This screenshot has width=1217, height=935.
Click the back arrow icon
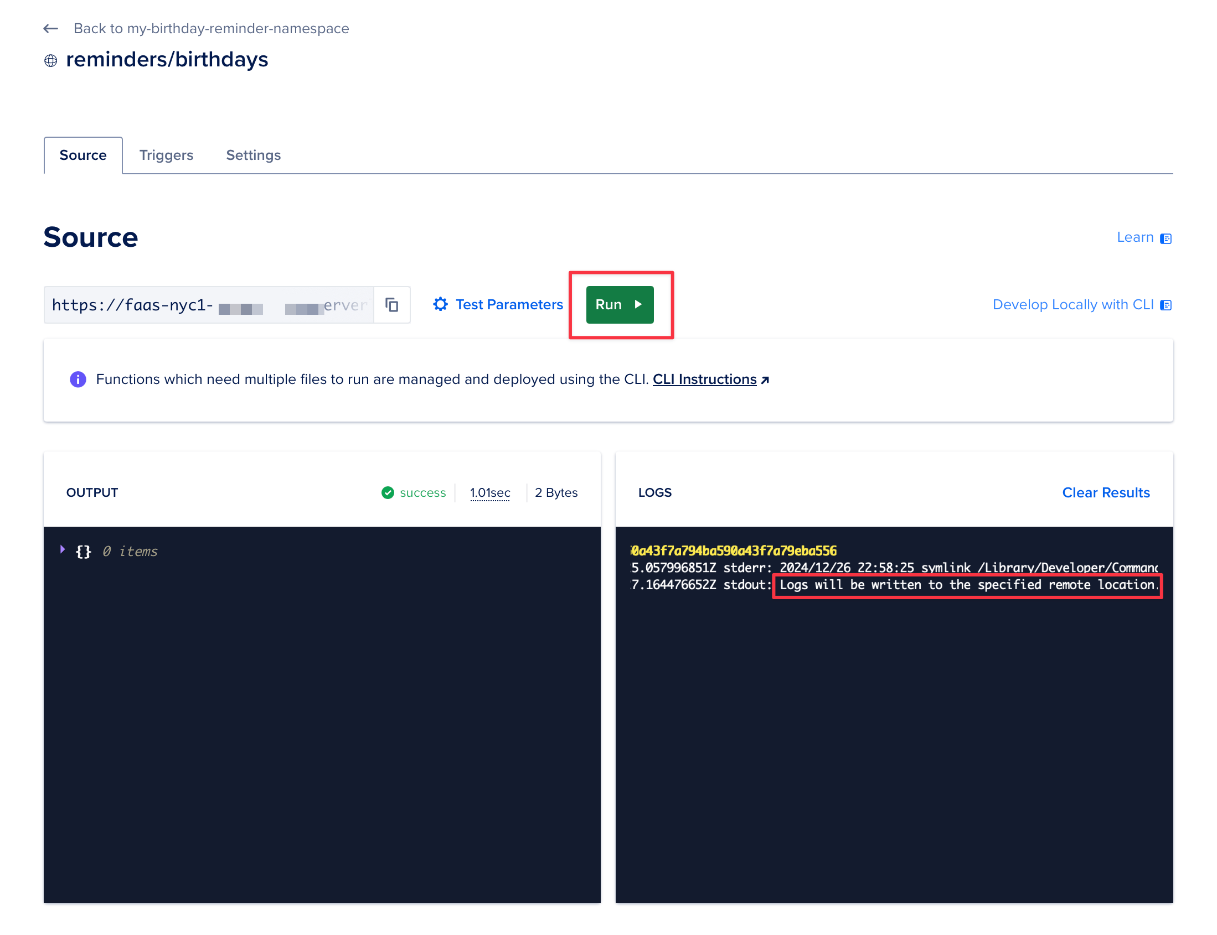coord(51,28)
